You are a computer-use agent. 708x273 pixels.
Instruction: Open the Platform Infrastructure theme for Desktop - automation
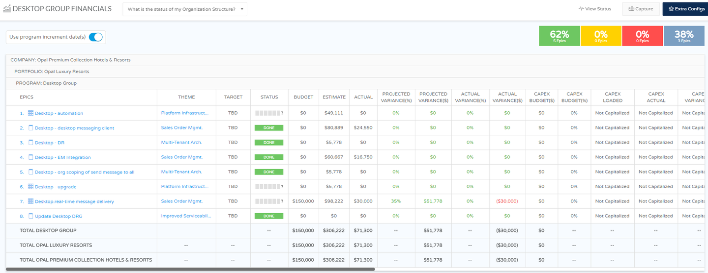(x=185, y=113)
